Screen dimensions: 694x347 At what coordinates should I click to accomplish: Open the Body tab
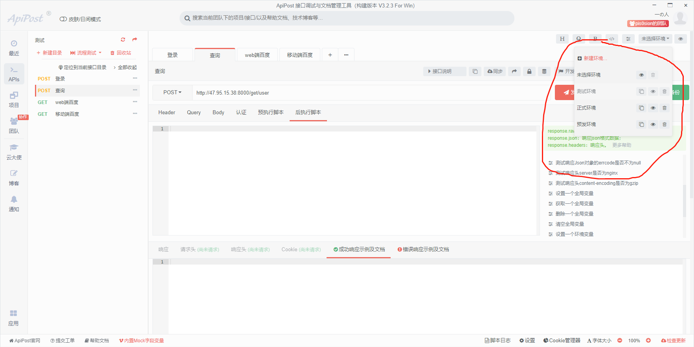pos(218,113)
